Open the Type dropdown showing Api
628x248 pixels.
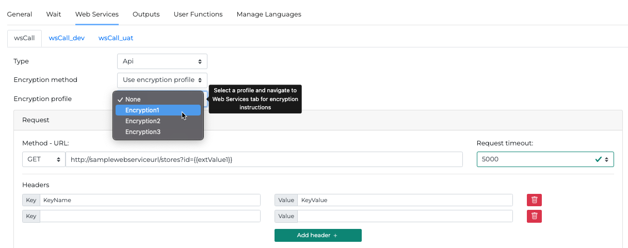162,61
